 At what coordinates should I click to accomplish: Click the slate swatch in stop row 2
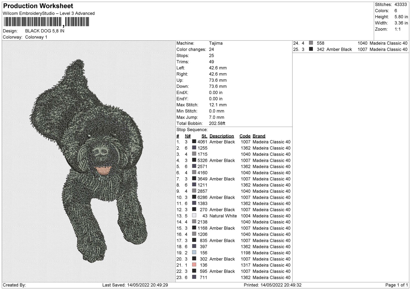pos(194,148)
